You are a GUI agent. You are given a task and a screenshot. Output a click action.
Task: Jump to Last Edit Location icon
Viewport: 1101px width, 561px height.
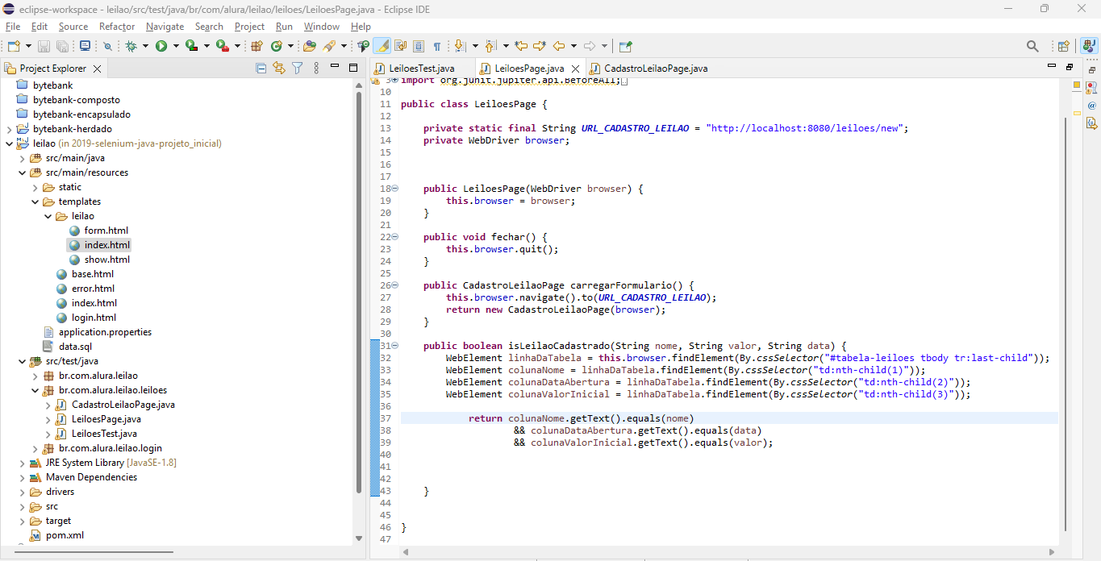pyautogui.click(x=520, y=46)
